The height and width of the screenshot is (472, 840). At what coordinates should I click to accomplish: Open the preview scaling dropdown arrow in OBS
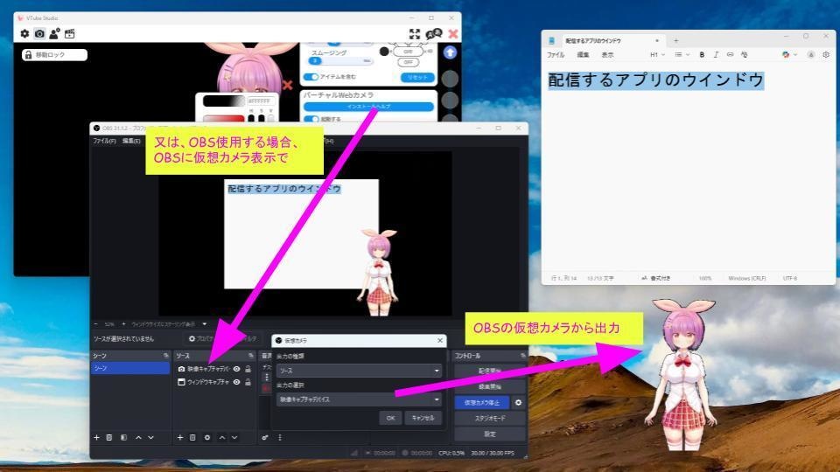click(205, 323)
